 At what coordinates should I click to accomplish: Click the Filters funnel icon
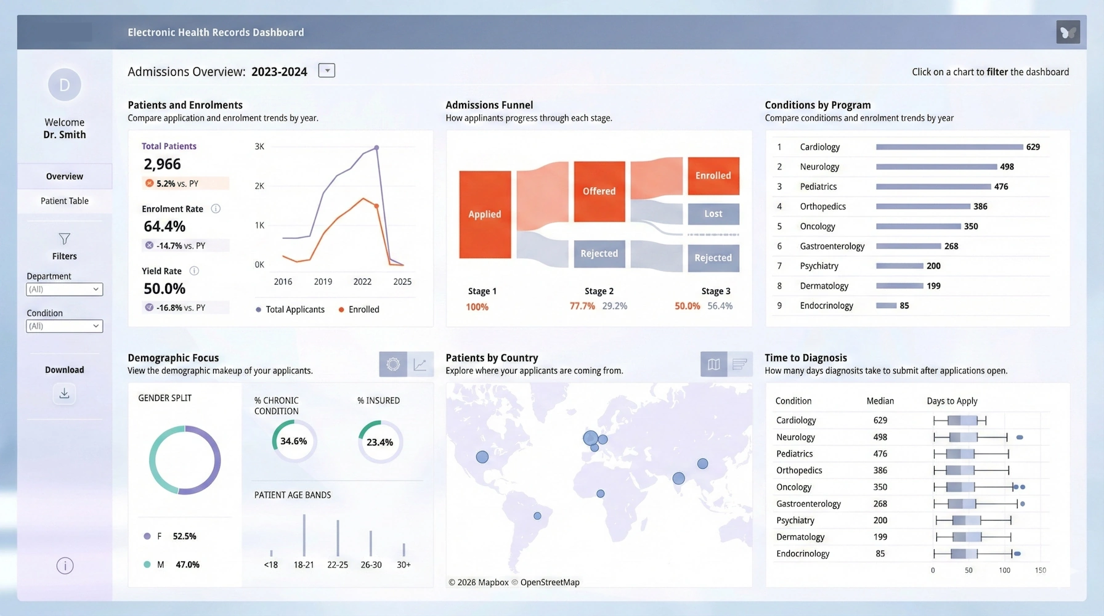coord(64,240)
